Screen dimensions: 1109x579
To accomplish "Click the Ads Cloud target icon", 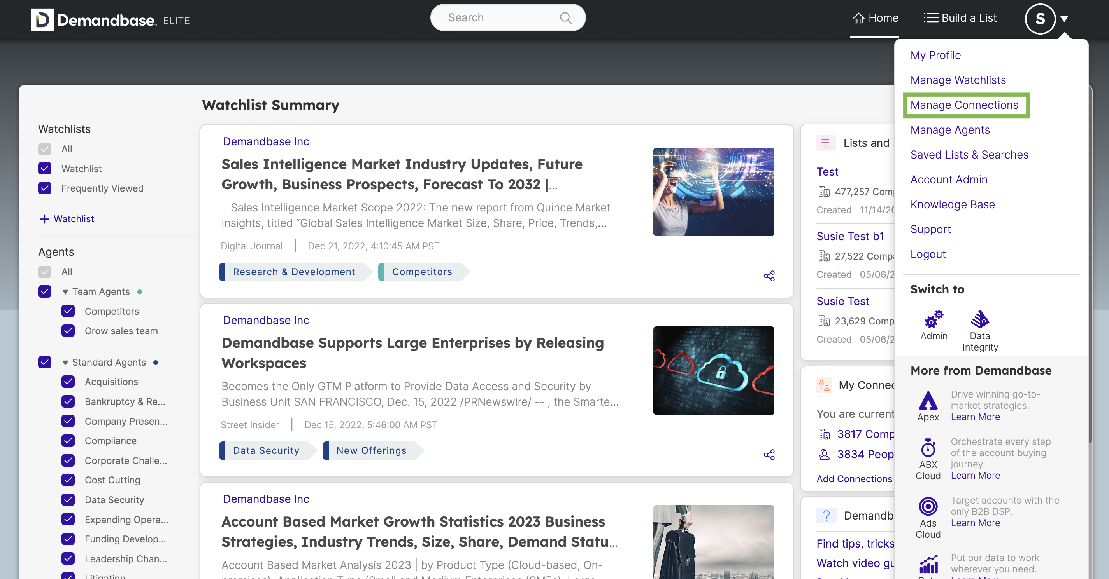I will point(928,506).
